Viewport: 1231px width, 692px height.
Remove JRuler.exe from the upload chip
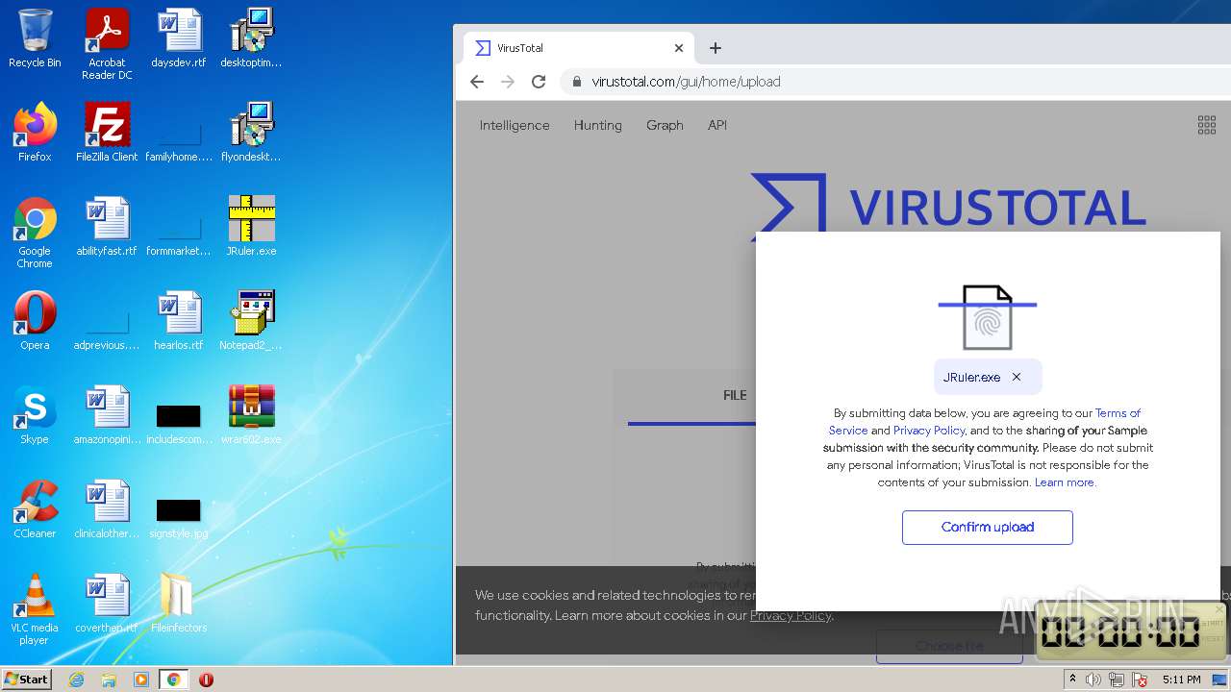[1017, 377]
